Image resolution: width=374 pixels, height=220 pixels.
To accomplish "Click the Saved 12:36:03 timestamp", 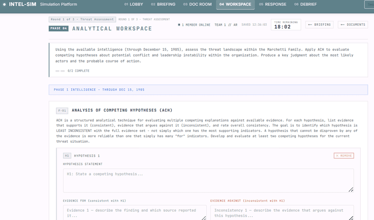I will [x=254, y=25].
